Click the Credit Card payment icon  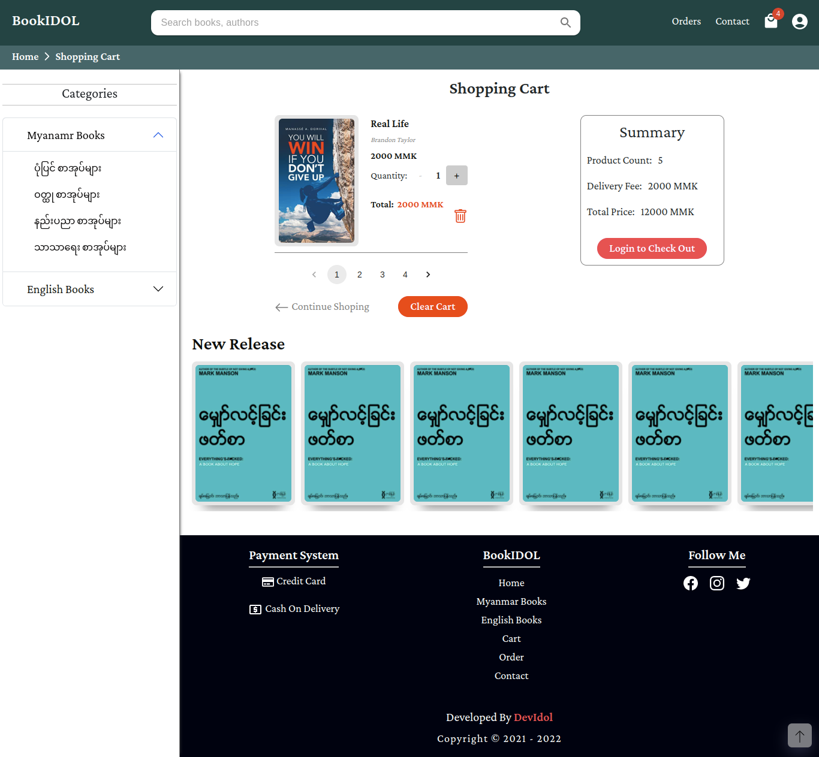coord(268,581)
